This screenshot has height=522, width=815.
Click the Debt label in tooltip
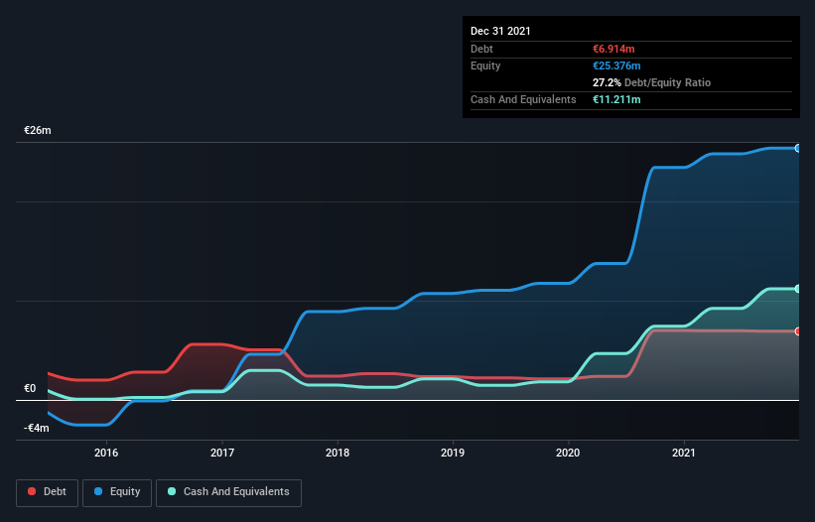481,49
